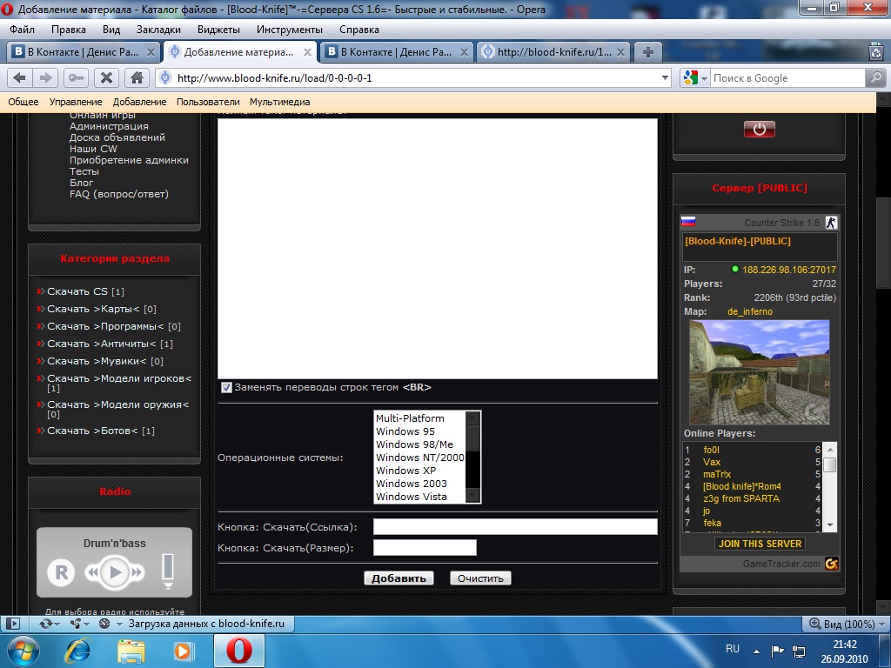Open the Пользователи admin bar menu
This screenshot has width=891, height=668.
(x=208, y=103)
